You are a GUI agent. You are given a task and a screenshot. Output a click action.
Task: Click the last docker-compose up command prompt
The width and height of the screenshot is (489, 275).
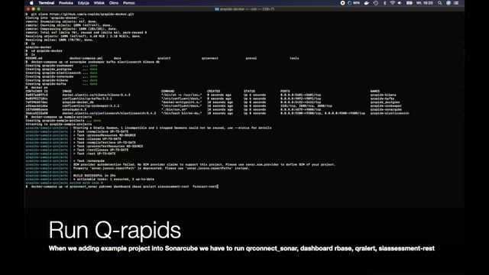122,186
